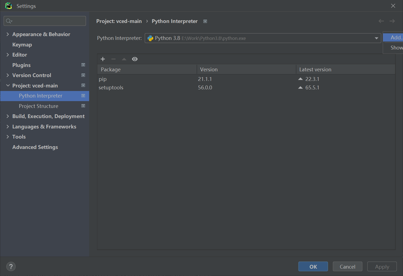403x276 pixels.
Task: Click upgrade arrow next to 22.3.1
Action: pos(300,79)
